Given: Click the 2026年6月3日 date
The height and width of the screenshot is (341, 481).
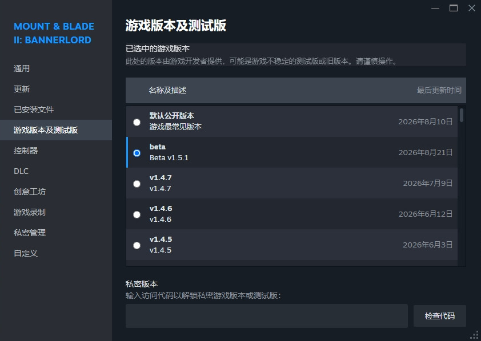Looking at the screenshot, I should [428, 245].
